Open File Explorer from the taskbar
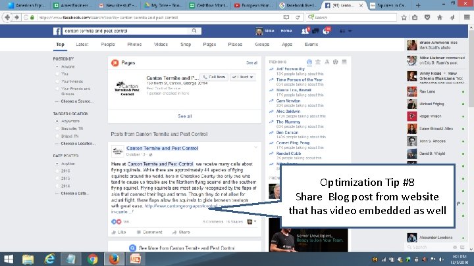This screenshot has height=266, width=474. (28, 259)
